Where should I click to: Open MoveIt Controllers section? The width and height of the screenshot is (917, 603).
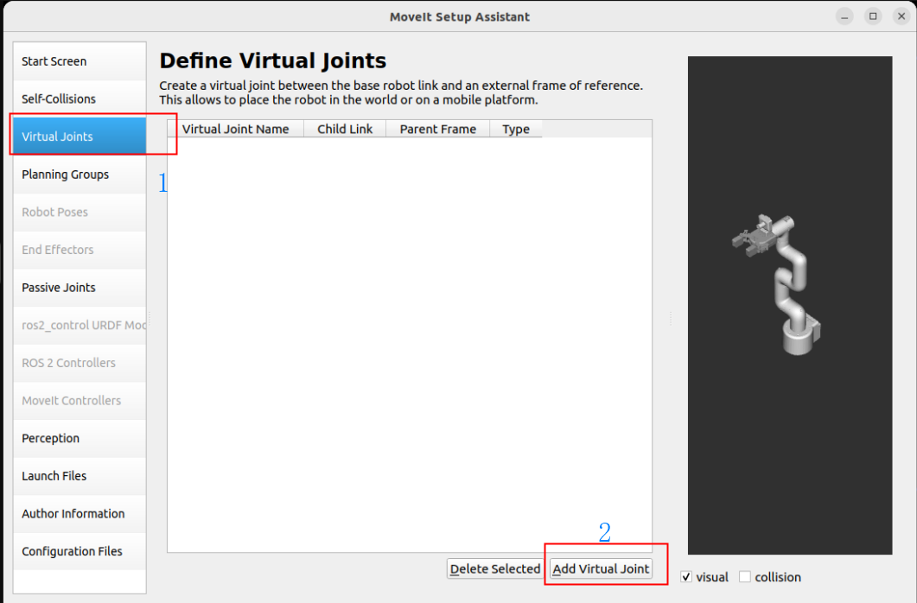(80, 400)
